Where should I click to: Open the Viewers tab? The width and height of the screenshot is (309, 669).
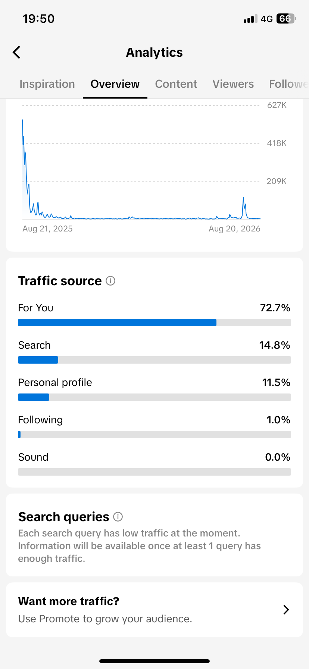coord(233,84)
